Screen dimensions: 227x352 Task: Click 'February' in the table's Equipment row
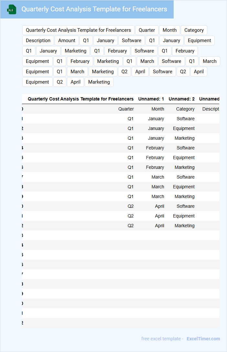coord(155,158)
